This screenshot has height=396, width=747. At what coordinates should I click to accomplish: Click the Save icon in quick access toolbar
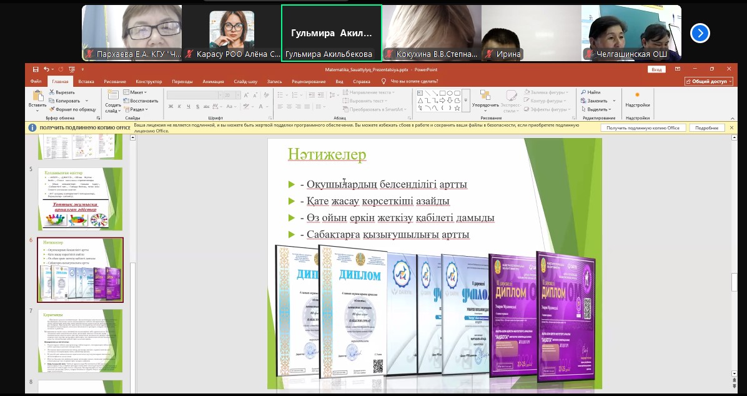[36, 69]
